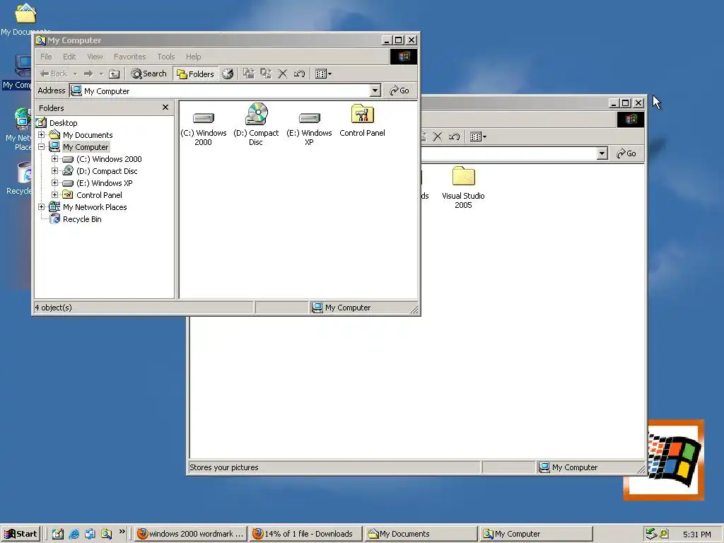Click the Copy To icon in My Computer toolbar

point(266,74)
